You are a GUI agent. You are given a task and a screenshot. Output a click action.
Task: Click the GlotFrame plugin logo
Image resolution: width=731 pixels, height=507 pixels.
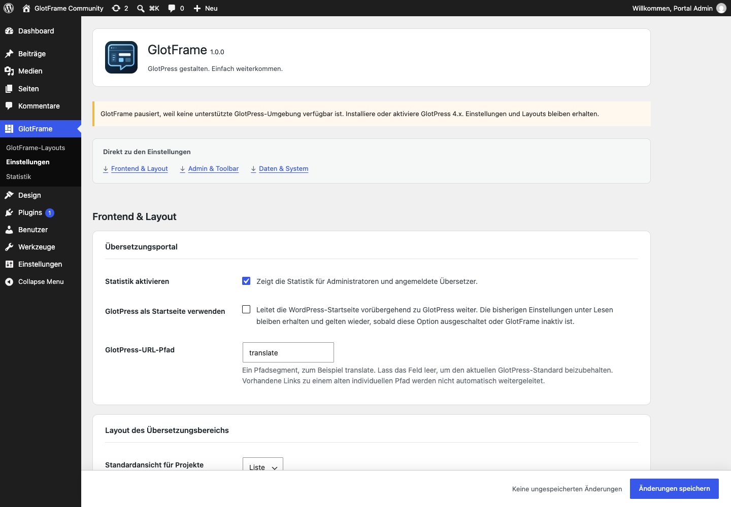coord(121,57)
